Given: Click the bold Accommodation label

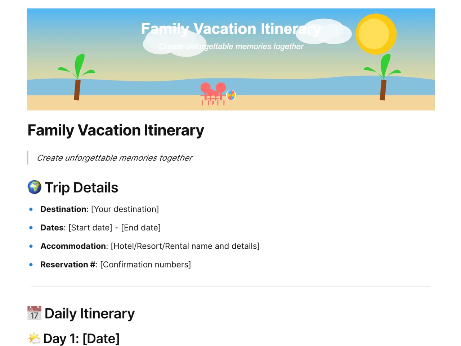Looking at the screenshot, I should [73, 246].
